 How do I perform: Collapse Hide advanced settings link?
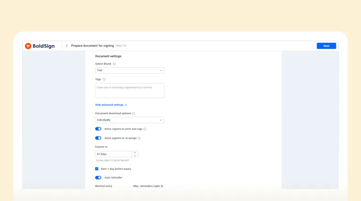coord(111,105)
